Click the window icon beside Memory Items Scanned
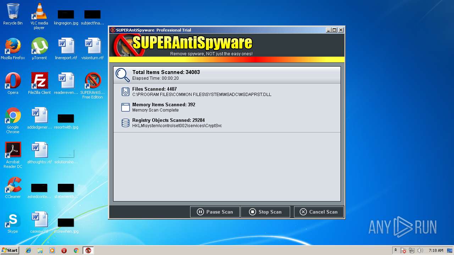 (x=125, y=107)
